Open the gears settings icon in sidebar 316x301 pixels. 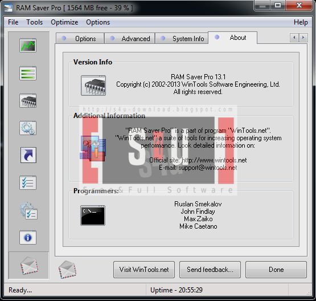coord(28,128)
